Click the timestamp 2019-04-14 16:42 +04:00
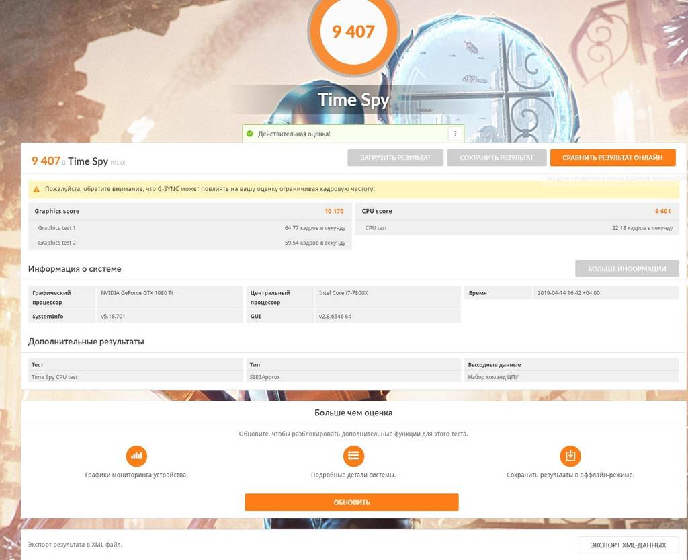This screenshot has height=560, width=688. click(x=568, y=292)
